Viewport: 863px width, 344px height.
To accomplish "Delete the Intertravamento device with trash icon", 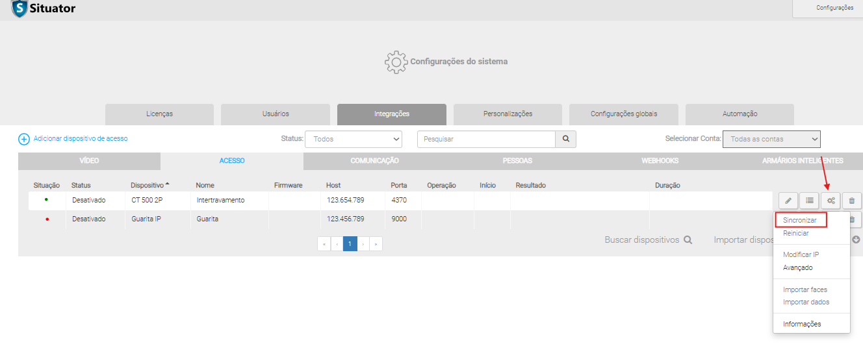I will (852, 201).
